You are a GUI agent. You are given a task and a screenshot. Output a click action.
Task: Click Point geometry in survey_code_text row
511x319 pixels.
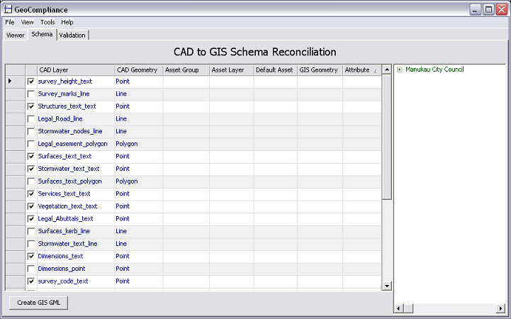pyautogui.click(x=123, y=281)
